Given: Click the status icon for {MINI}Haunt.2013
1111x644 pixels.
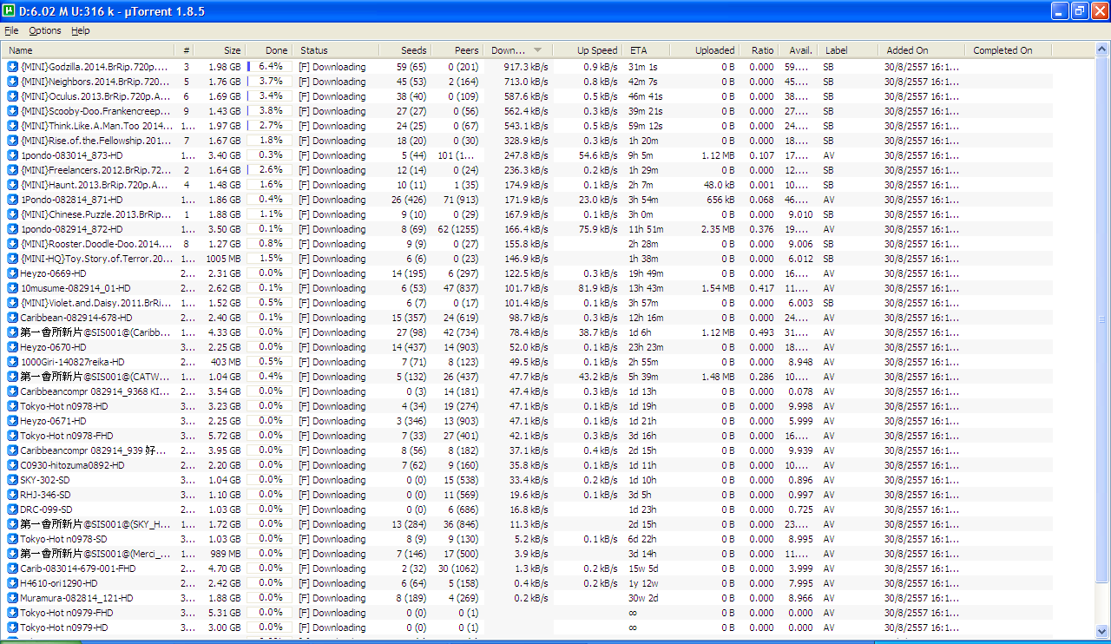Looking at the screenshot, I should coord(13,185).
